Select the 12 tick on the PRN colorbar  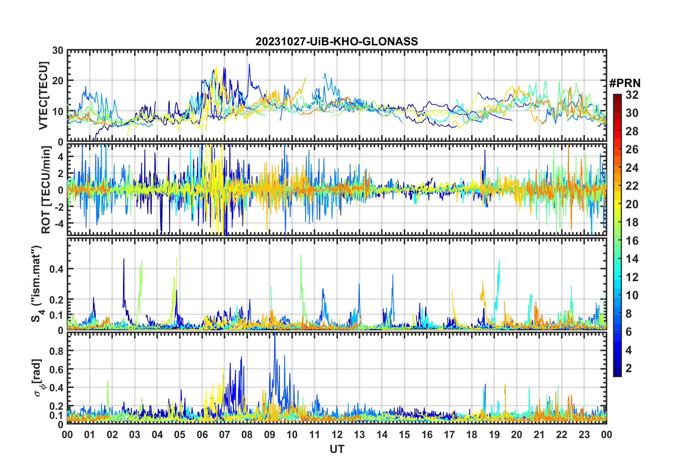click(x=632, y=277)
